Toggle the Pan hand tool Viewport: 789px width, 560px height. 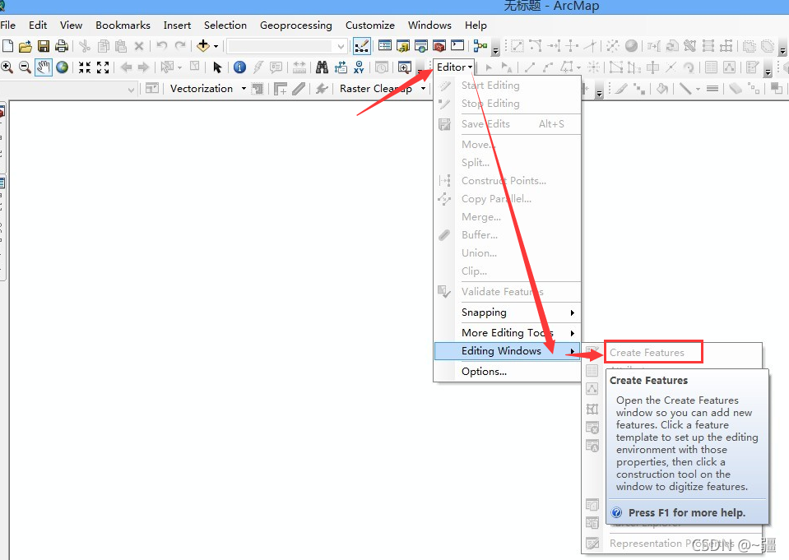(x=44, y=67)
